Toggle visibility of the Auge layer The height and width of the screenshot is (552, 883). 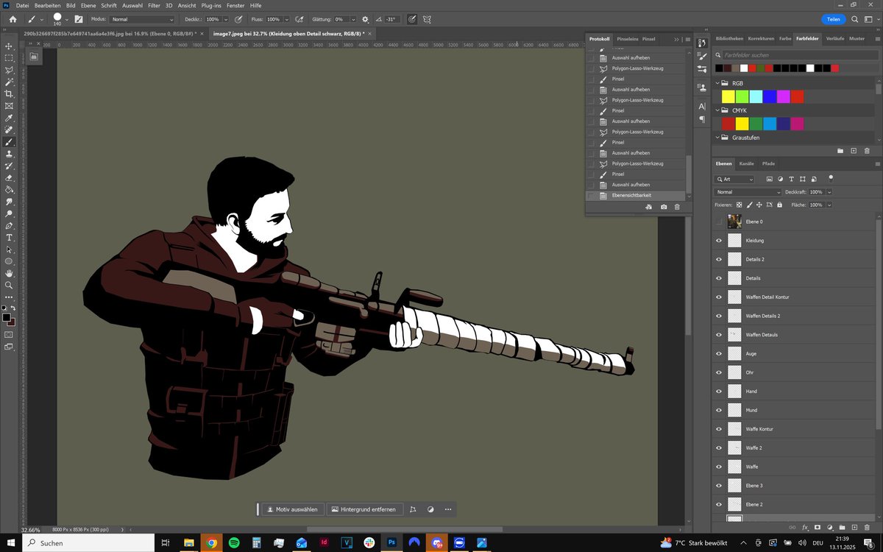719,354
